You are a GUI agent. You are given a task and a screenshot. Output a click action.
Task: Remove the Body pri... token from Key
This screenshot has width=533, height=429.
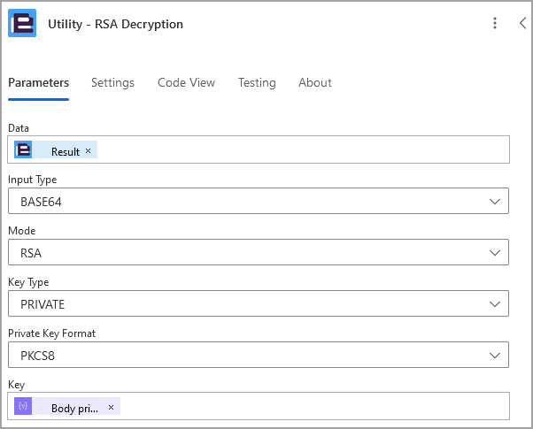[111, 407]
